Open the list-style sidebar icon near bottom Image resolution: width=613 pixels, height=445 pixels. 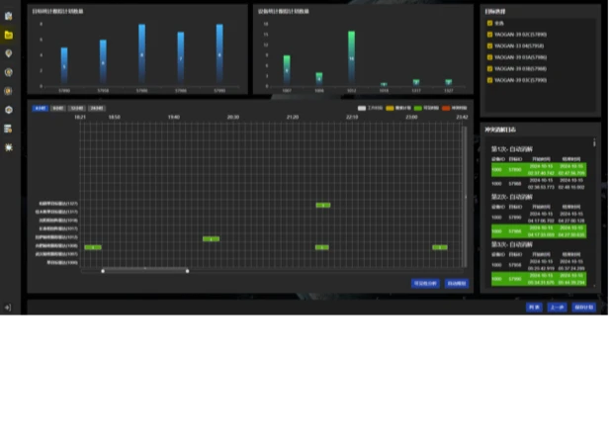tap(9, 129)
